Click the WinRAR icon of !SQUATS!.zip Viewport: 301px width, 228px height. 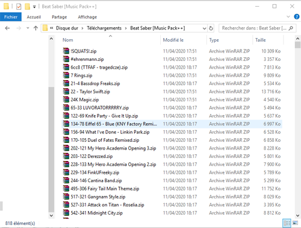click(x=66, y=51)
